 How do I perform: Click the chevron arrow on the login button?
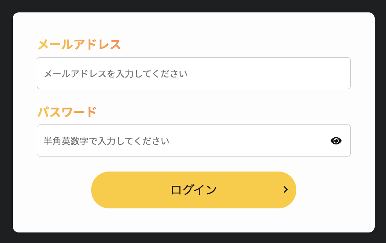(x=286, y=190)
